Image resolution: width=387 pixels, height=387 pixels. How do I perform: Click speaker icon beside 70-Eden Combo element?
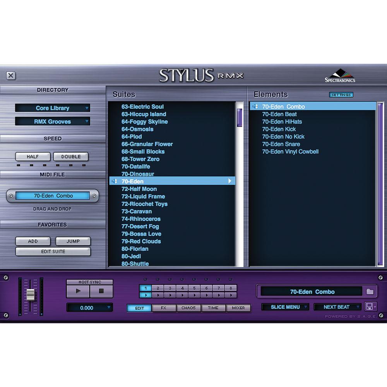point(255,106)
